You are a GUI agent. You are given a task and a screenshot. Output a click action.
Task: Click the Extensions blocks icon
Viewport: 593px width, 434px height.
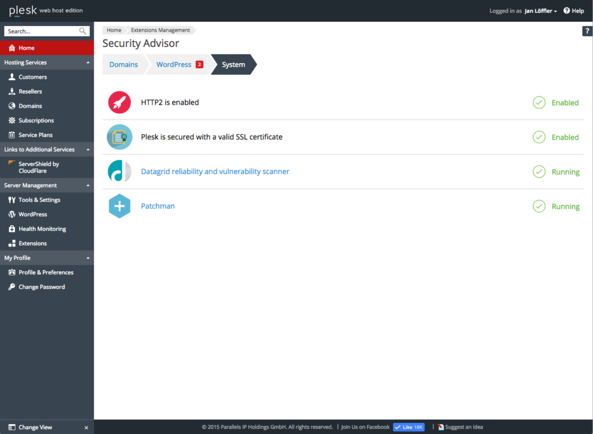coord(12,243)
